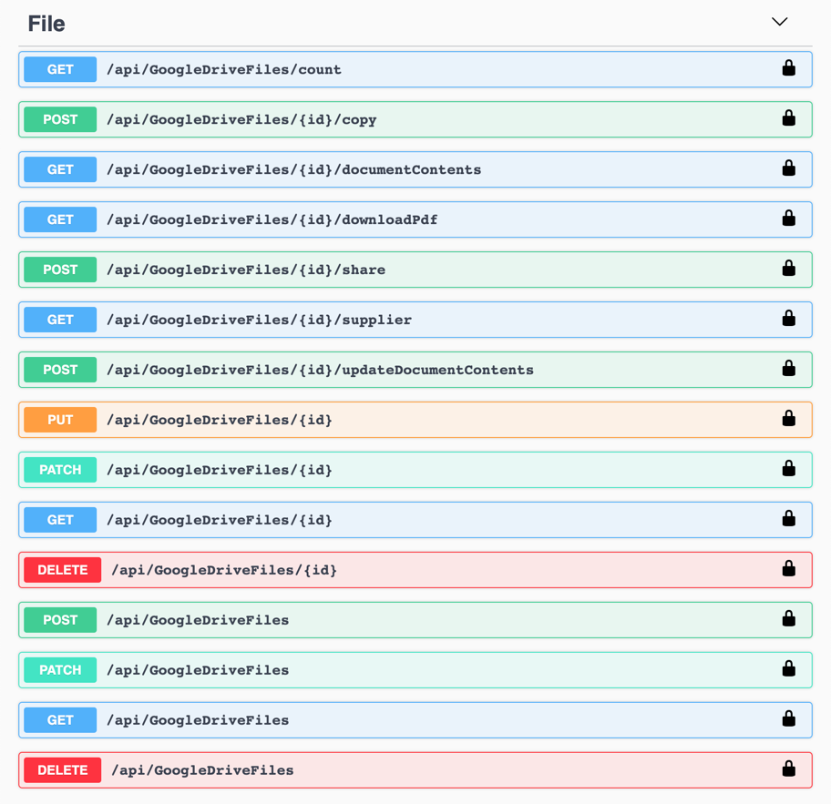Open the /api/GoogleDriveFiles/{id}/copy path link
Viewport: 831px width, 804px height.
[x=241, y=119]
